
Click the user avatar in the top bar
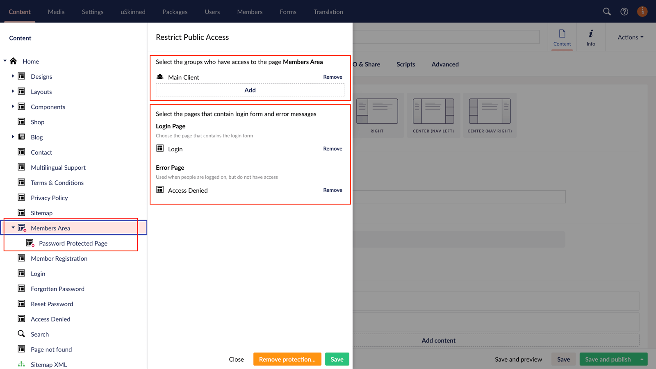point(642,11)
